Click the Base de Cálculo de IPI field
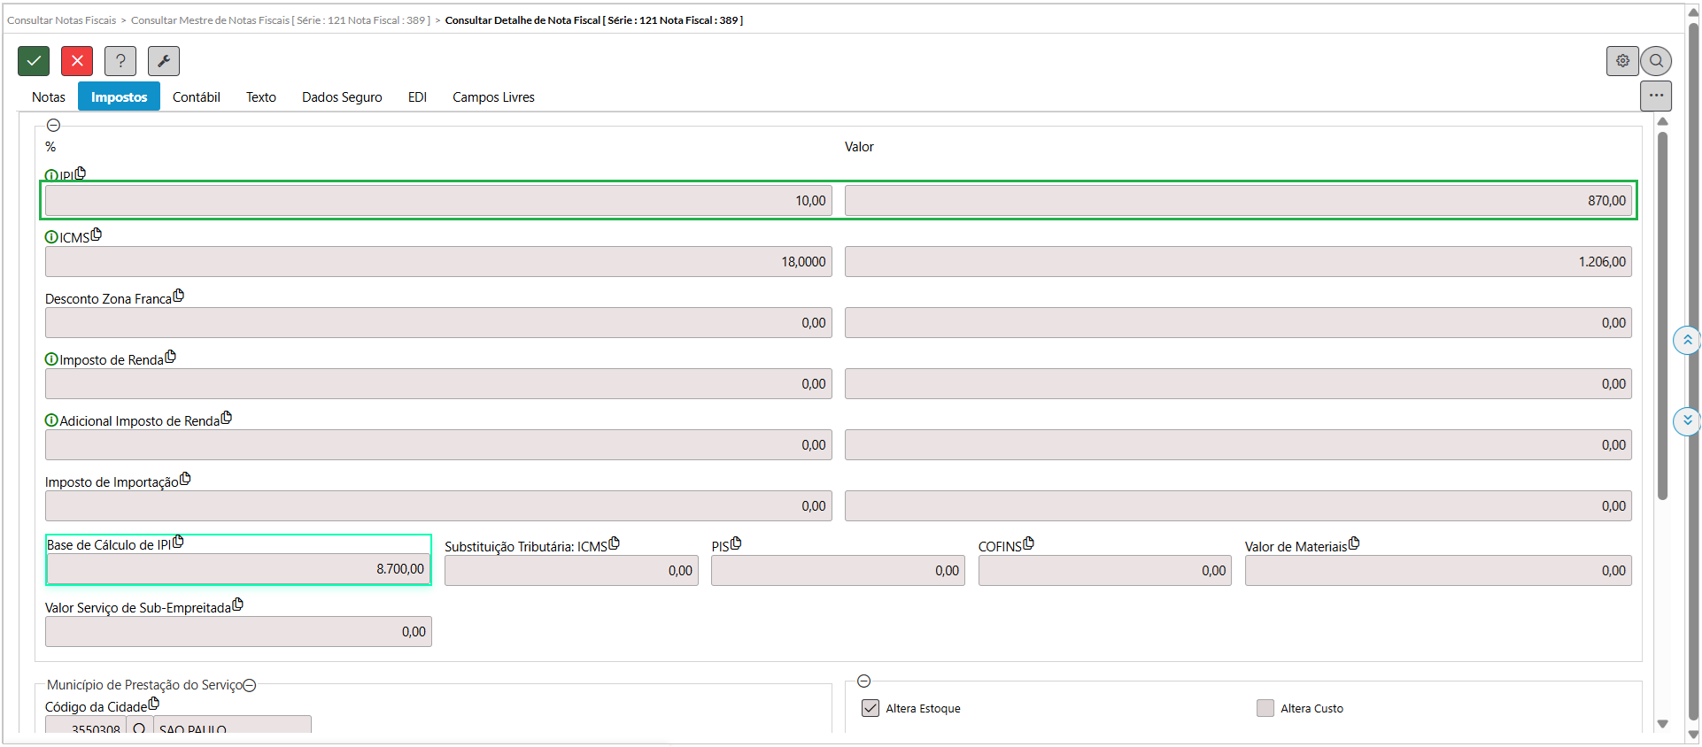The height and width of the screenshot is (747, 1702). 237,569
